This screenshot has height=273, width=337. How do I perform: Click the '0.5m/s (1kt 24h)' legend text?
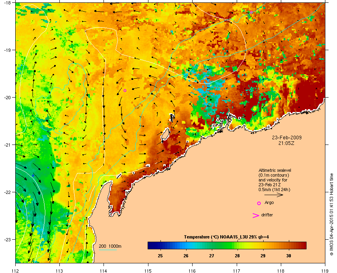pyautogui.click(x=274, y=190)
